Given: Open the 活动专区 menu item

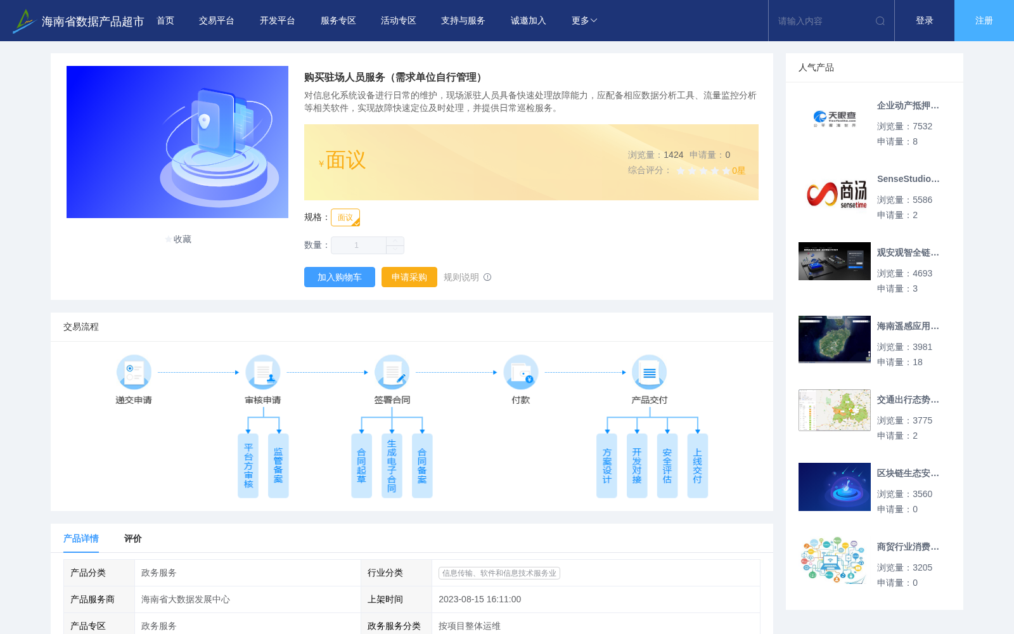Looking at the screenshot, I should tap(399, 21).
